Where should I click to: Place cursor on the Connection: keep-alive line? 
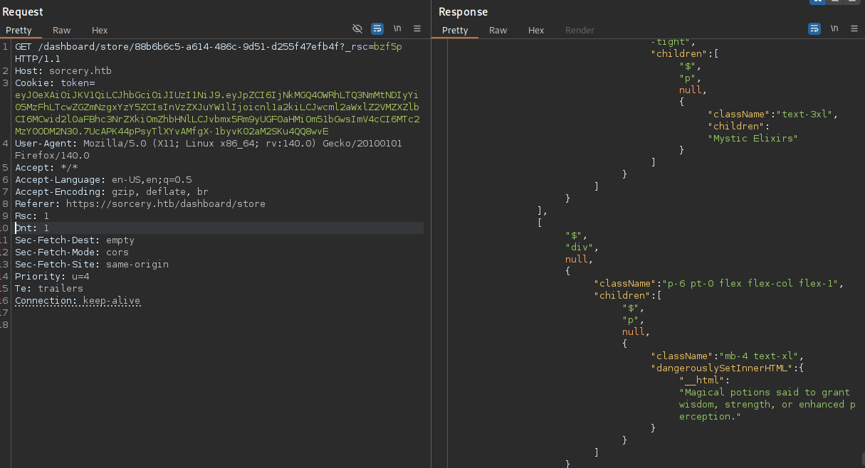point(78,301)
